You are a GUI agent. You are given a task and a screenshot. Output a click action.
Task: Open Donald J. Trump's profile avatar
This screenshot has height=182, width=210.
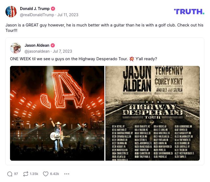11,12
